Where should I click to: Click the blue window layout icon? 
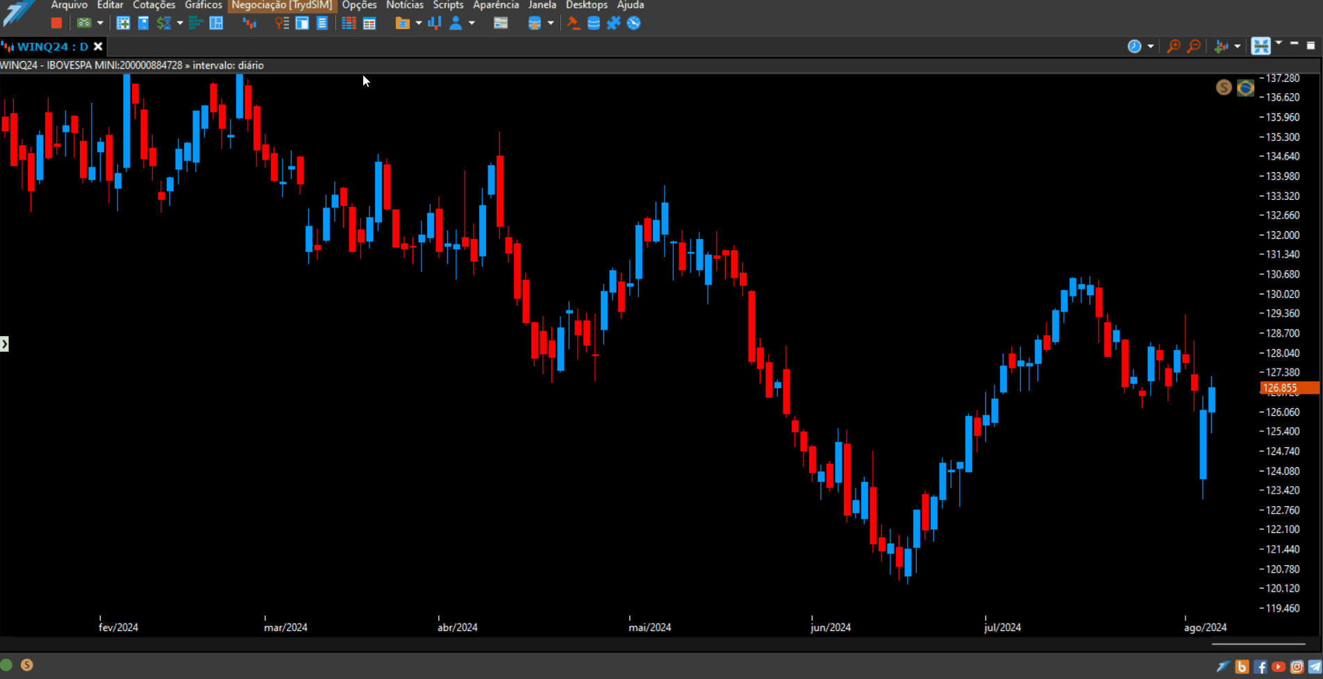coord(302,23)
